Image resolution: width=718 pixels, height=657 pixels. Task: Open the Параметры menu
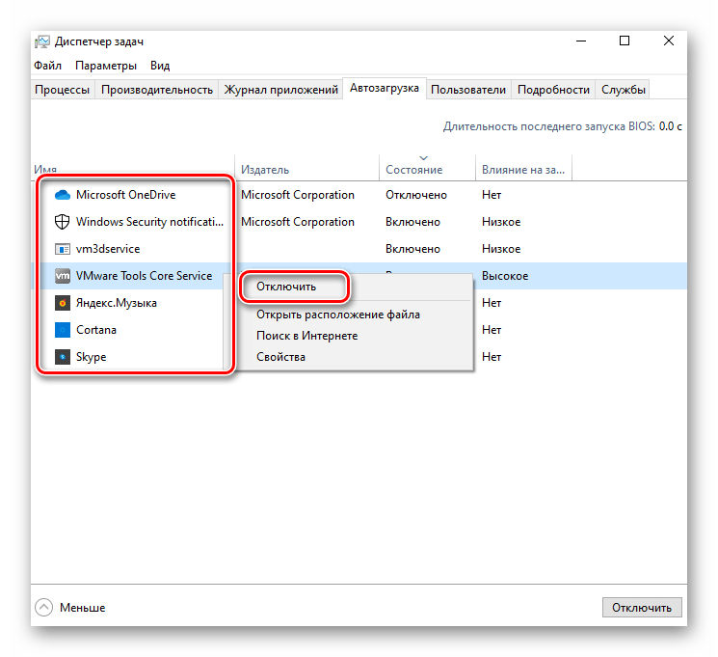(106, 66)
